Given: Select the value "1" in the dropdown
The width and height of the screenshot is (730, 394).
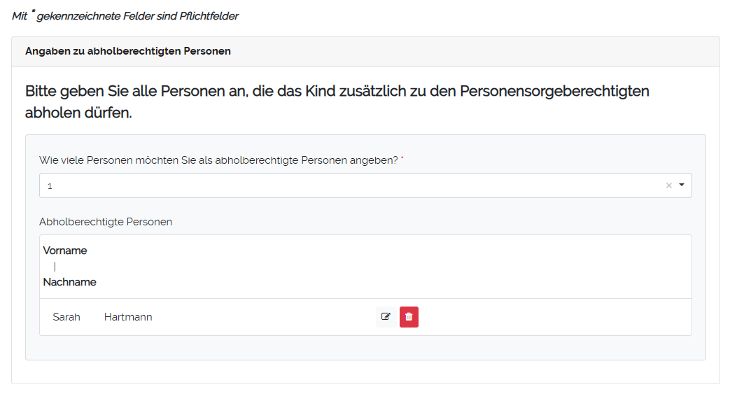Looking at the screenshot, I should [50, 187].
